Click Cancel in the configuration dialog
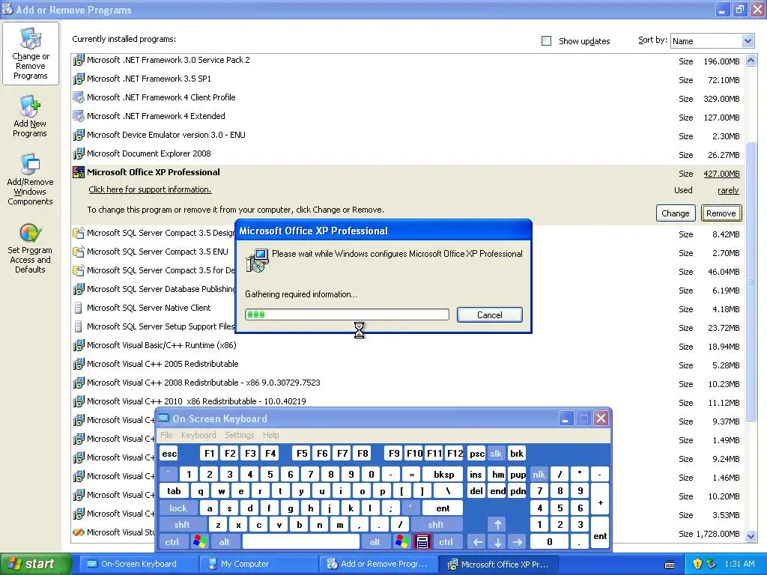Image resolution: width=767 pixels, height=575 pixels. [x=490, y=315]
